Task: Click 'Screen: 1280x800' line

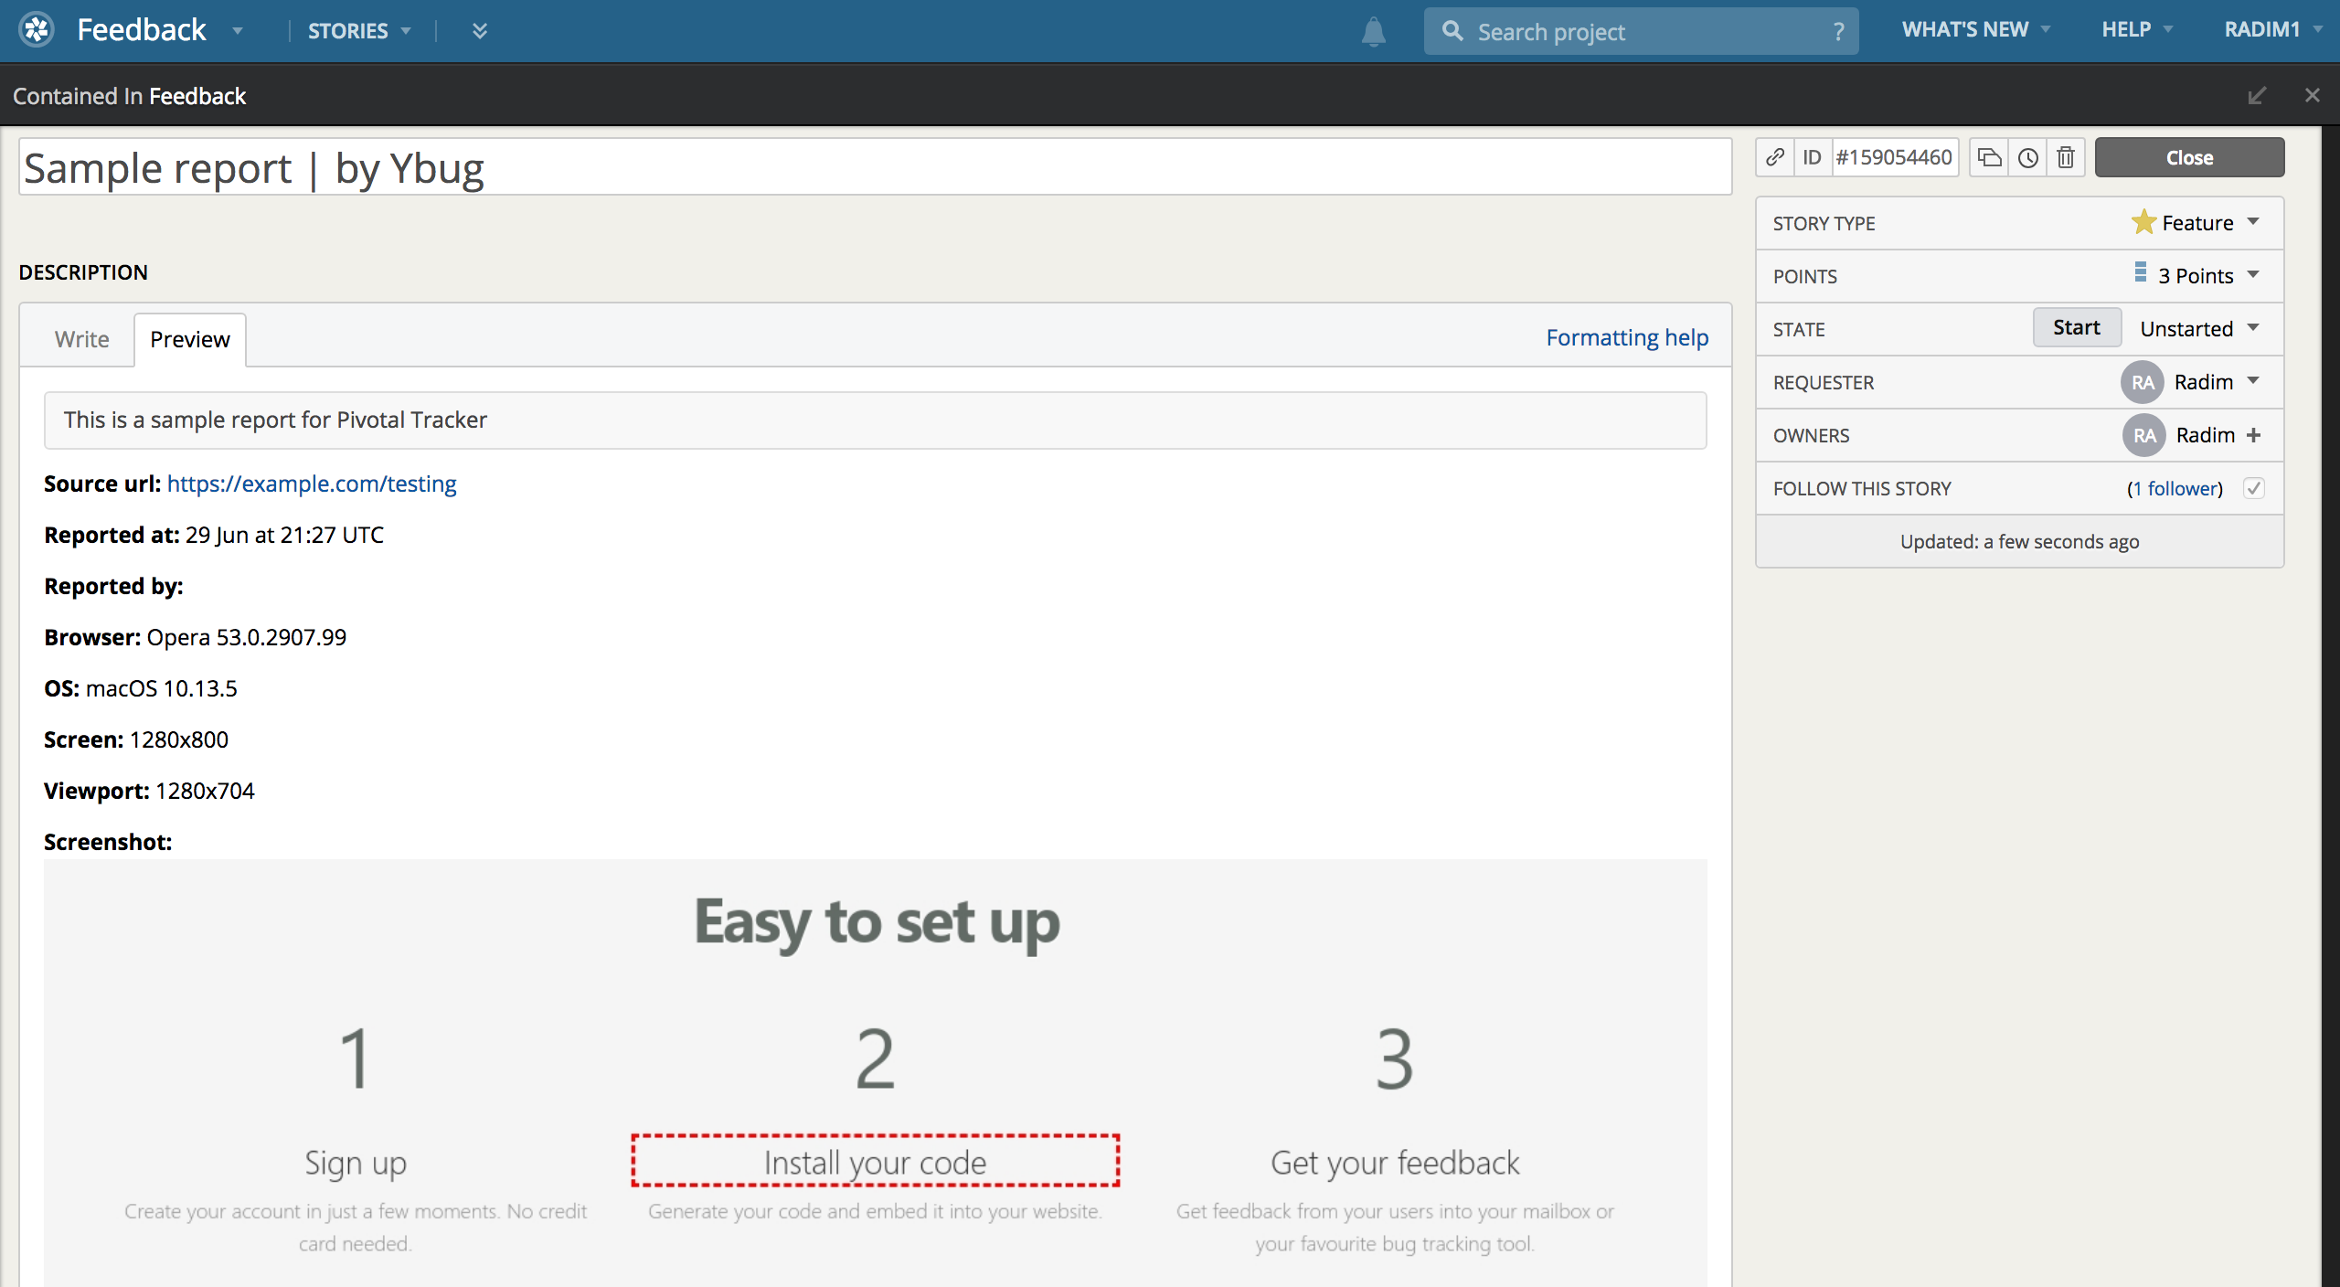Action: [x=136, y=739]
